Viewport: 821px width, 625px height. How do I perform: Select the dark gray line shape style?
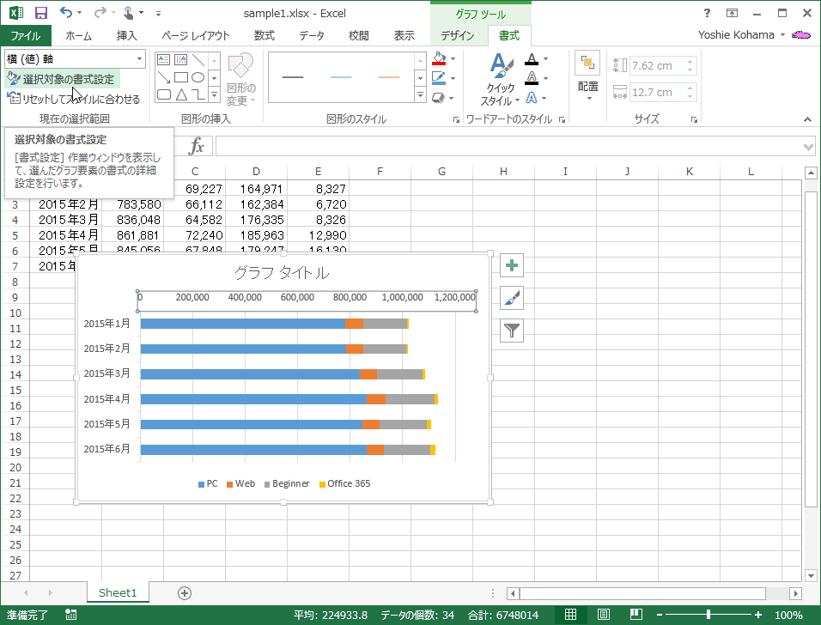(293, 77)
